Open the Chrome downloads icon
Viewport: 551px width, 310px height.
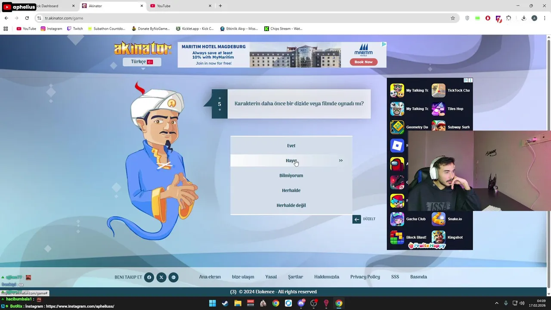click(x=523, y=18)
